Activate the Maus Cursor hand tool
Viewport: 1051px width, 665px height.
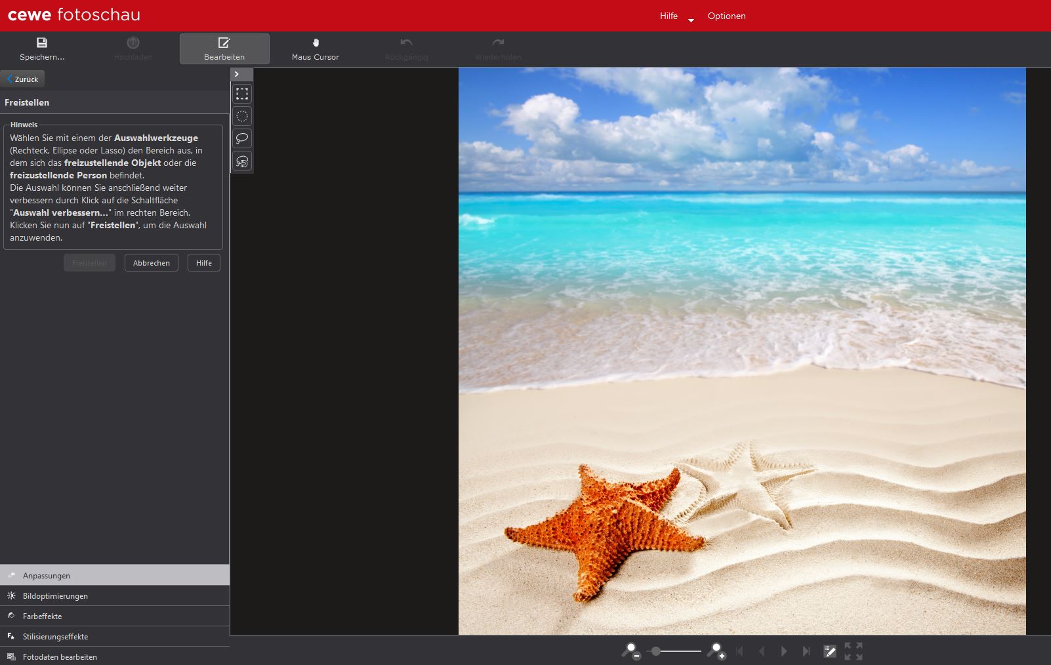click(316, 49)
